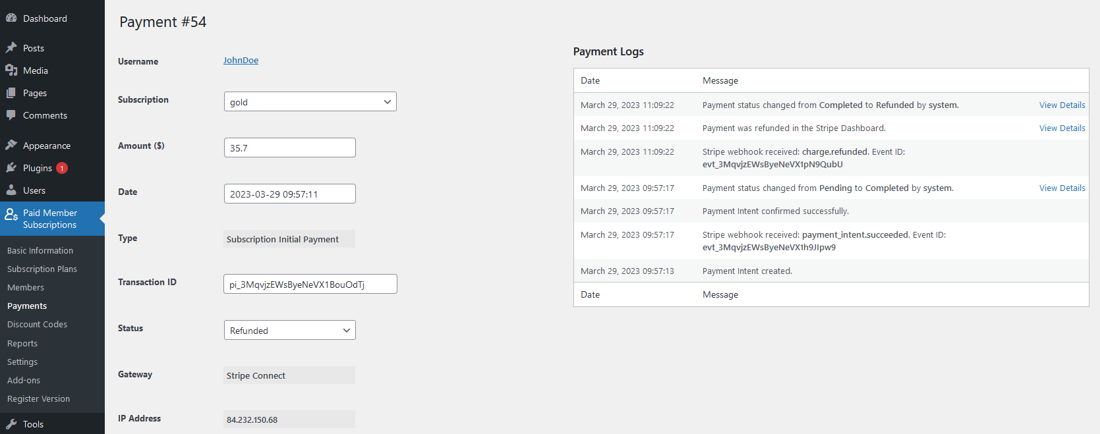The height and width of the screenshot is (434, 1100).
Task: Click the Comments speech bubble icon
Action: point(11,115)
